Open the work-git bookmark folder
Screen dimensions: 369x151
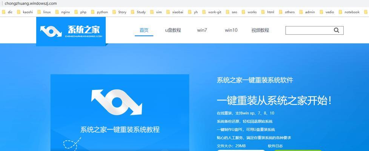pos(212,12)
